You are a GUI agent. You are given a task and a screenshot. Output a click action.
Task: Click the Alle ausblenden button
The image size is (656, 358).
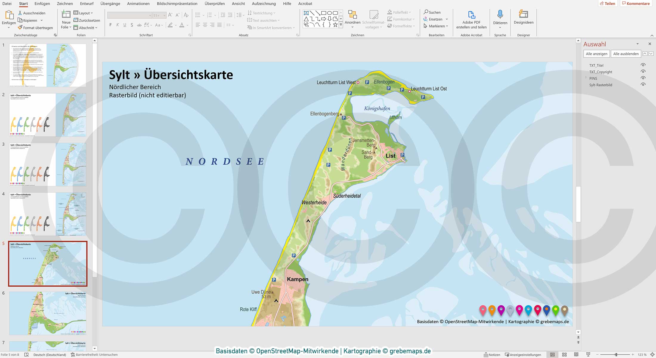(626, 54)
